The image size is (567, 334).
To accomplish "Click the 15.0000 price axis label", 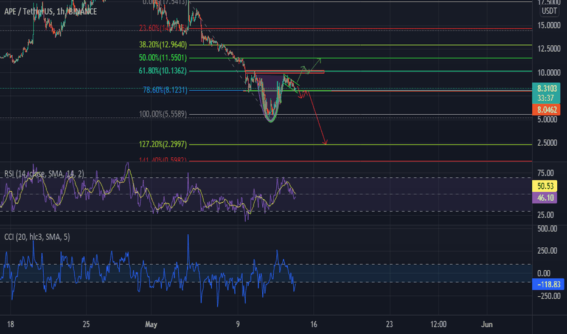I will 549,26.
